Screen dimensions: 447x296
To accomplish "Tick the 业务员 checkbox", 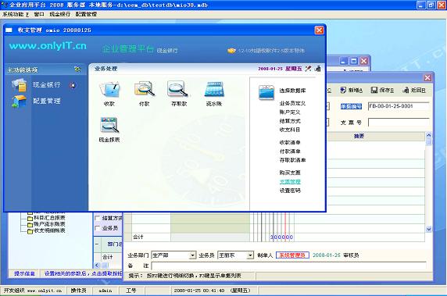I will tap(98, 228).
